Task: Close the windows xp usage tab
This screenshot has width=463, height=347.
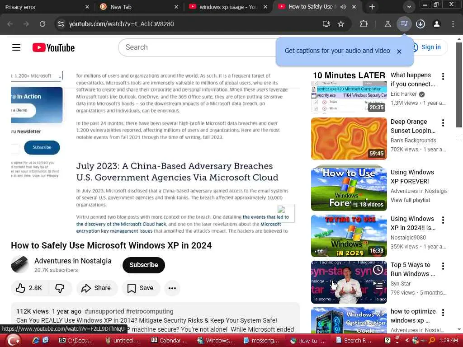Action: (x=265, y=7)
